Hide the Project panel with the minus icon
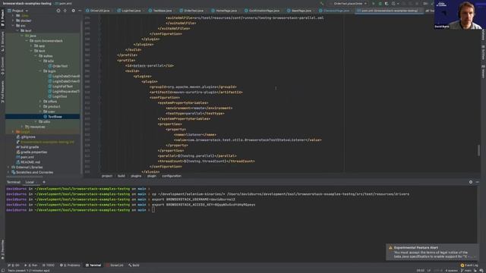The image size is (486, 273). click(80, 11)
